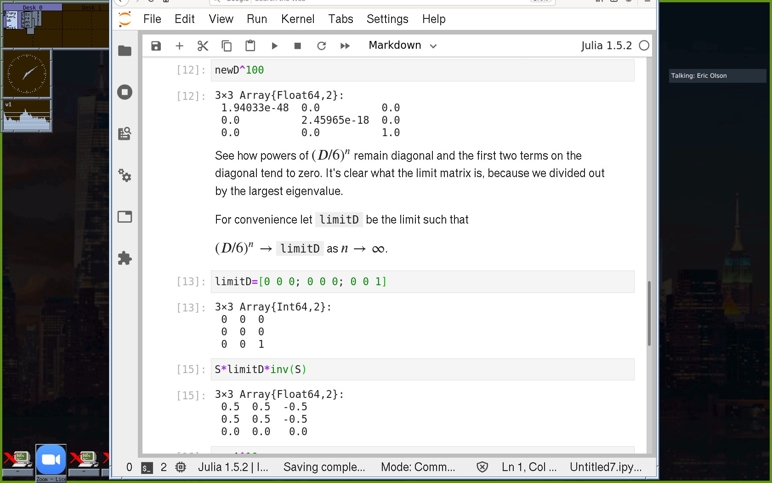Copy the selected cell

click(227, 46)
